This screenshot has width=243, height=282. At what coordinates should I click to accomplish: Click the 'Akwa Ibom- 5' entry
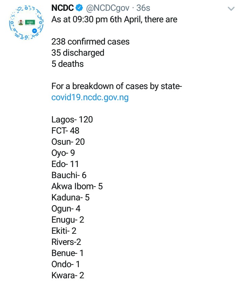[x=77, y=186]
